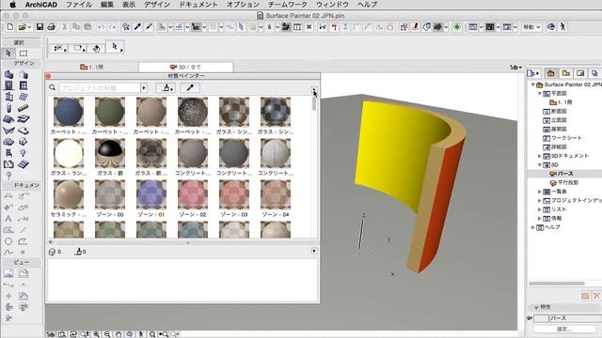Select the Circle/Arc tool in toolbox
Image resolution: width=602 pixels, height=338 pixels.
[8, 241]
